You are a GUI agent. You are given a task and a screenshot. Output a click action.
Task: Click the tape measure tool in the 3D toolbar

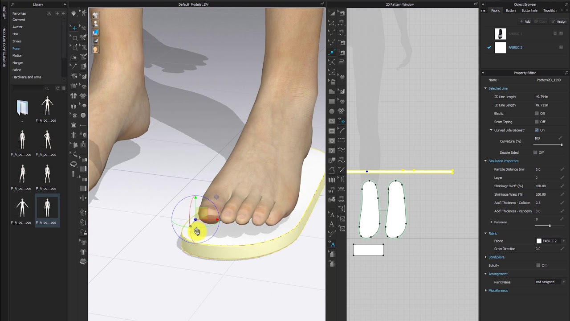(x=74, y=164)
